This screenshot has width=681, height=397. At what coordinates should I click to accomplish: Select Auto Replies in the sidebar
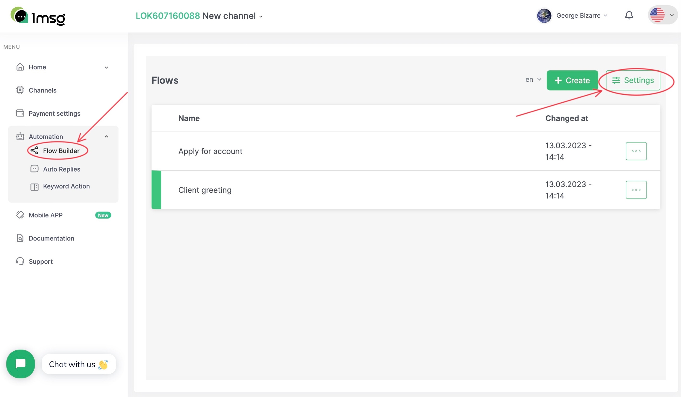coord(61,169)
